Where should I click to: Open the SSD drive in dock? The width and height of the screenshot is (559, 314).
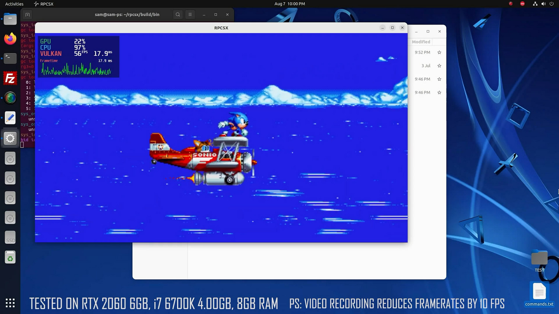click(x=10, y=238)
